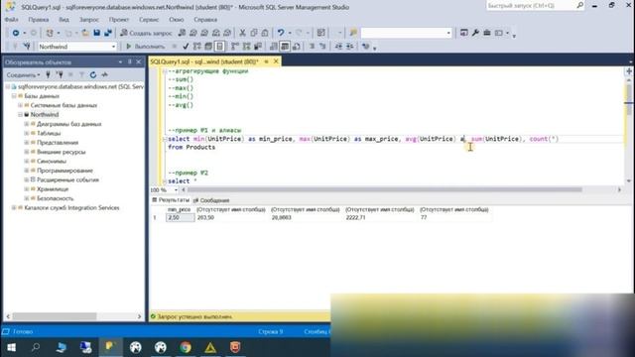Select the Программирование tree item
Screen dimensions: 635x357
tap(64, 171)
